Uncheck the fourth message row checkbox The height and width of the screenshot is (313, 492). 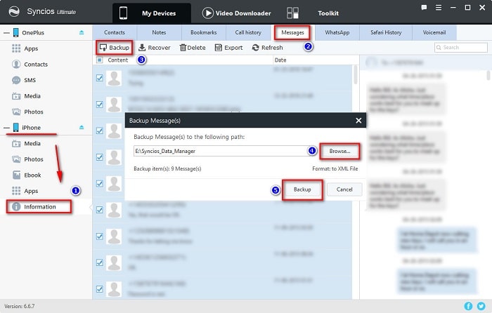click(100, 157)
